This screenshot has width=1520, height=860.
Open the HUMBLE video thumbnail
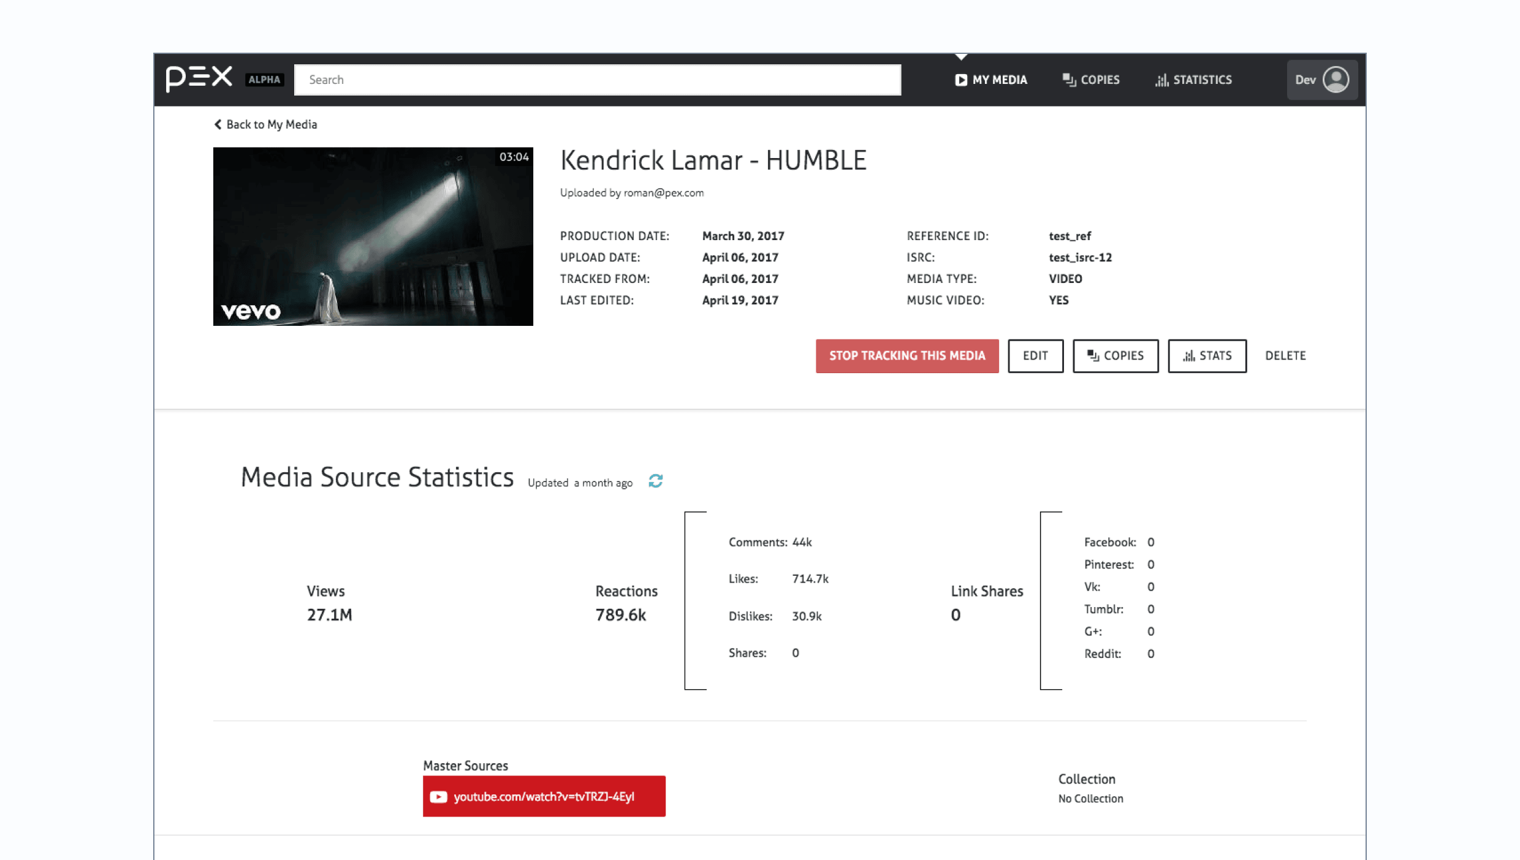click(373, 236)
